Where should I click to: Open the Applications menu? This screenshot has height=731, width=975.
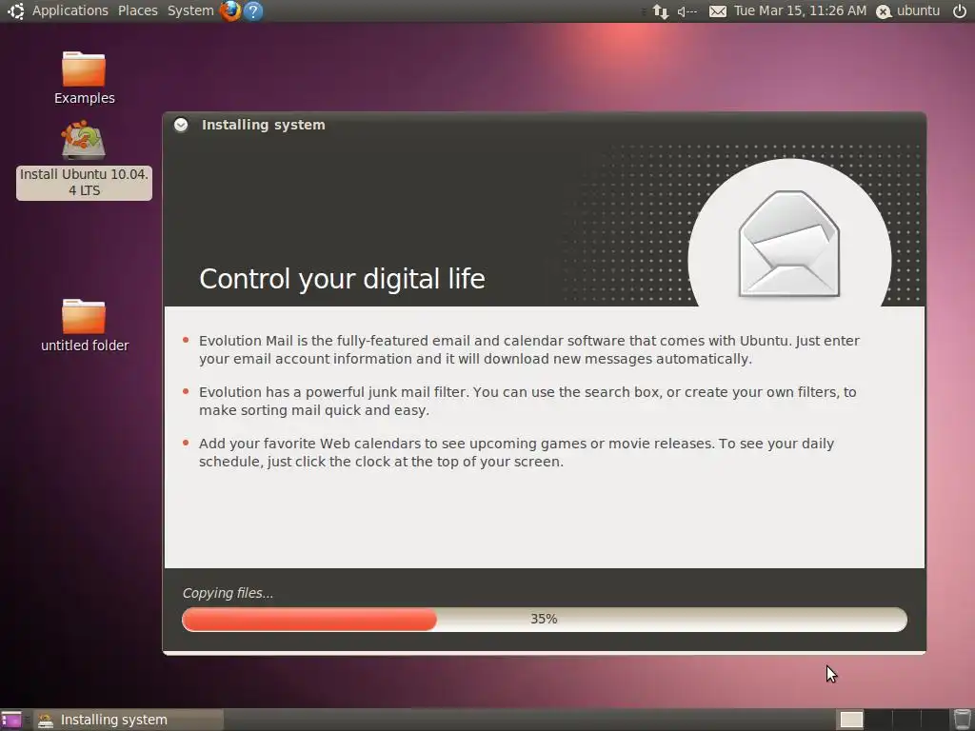point(70,10)
